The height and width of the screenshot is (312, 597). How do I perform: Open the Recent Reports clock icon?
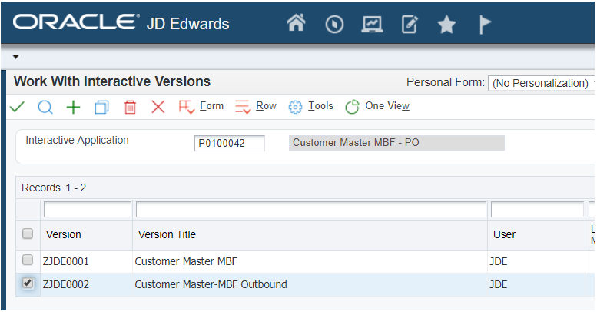click(335, 25)
